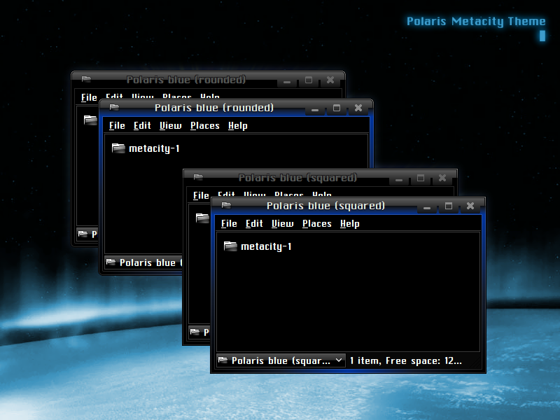Open View menu in focused rounded window

tap(170, 126)
